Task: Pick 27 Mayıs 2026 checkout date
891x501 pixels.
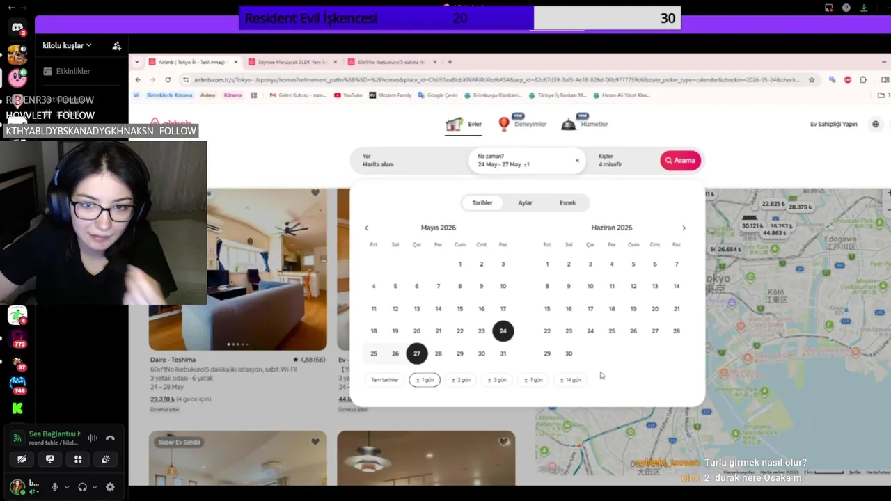Action: tap(416, 353)
